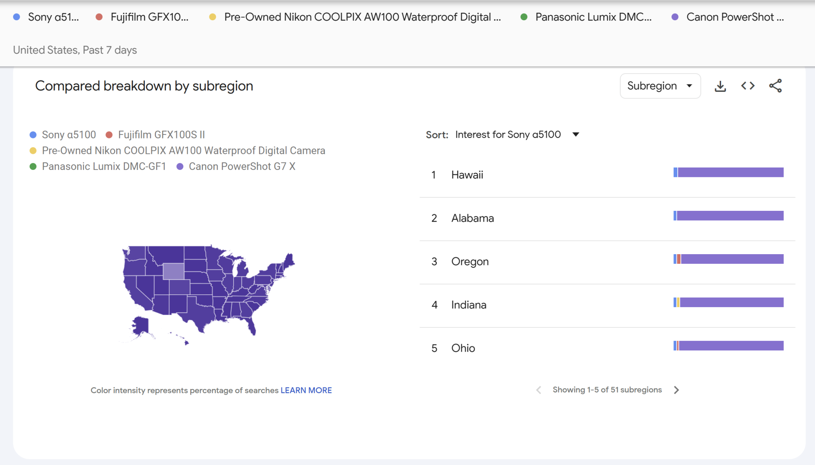Go to previous page of subregions
The height and width of the screenshot is (465, 815).
click(x=538, y=390)
